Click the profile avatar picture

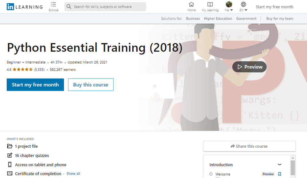pyautogui.click(x=229, y=4)
